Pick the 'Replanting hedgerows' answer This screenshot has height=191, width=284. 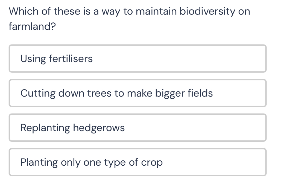click(137, 128)
